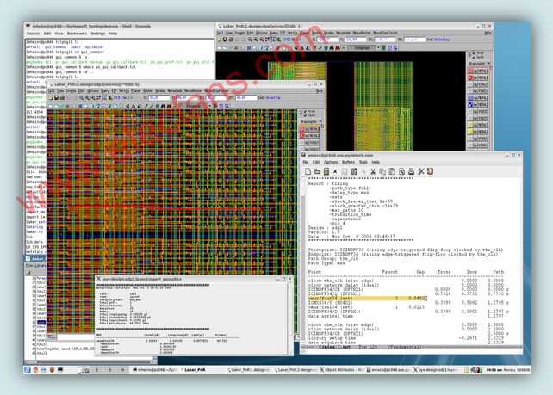The height and width of the screenshot is (395, 553).
Task: Toggle the Visb checkbox in right layer panel
Action: (473, 53)
